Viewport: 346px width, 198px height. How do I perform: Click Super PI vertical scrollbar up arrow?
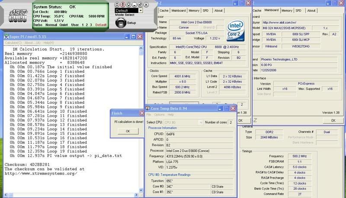pos(141,48)
